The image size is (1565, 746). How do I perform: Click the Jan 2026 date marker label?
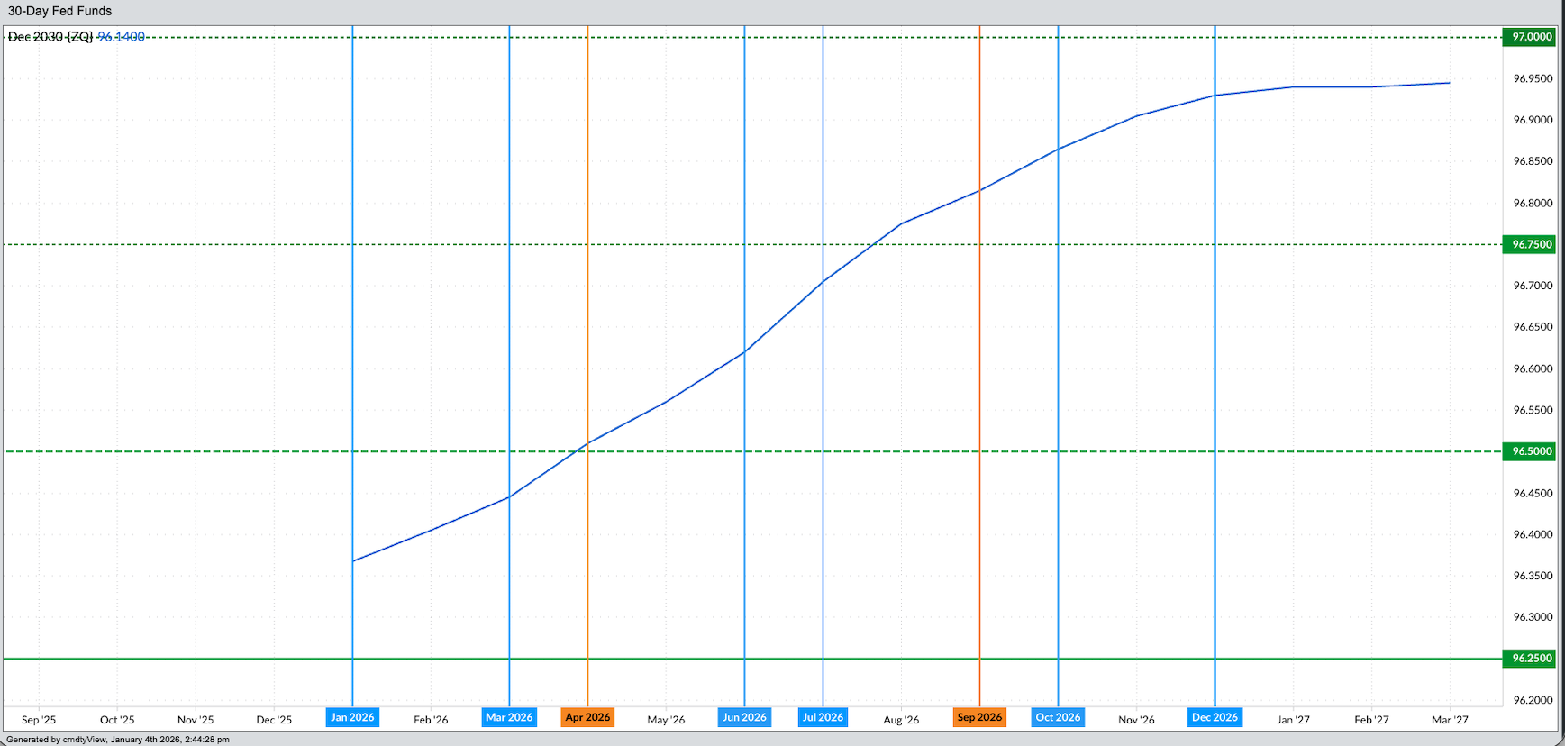pos(352,717)
